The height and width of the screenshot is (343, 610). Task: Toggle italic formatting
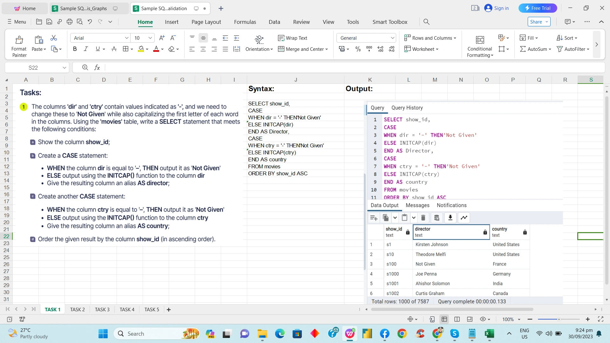coord(85,49)
